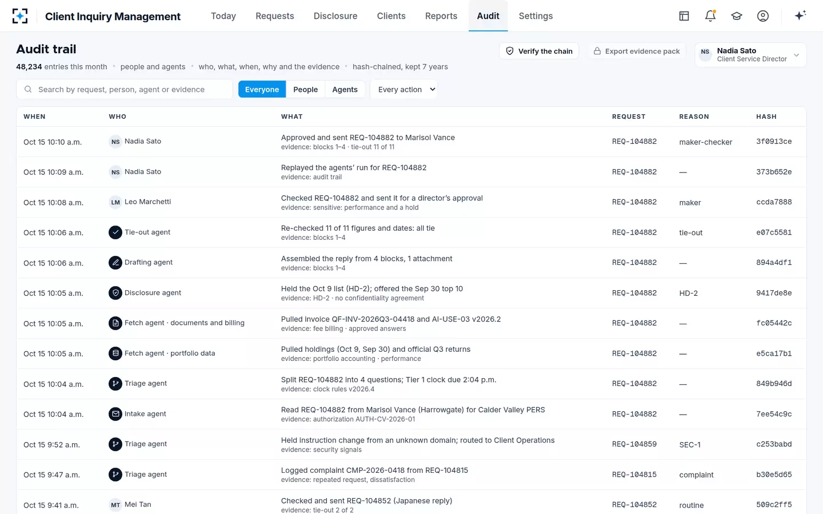This screenshot has width=823, height=514.
Task: Click REQ-104852 in the request column
Action: (634, 505)
